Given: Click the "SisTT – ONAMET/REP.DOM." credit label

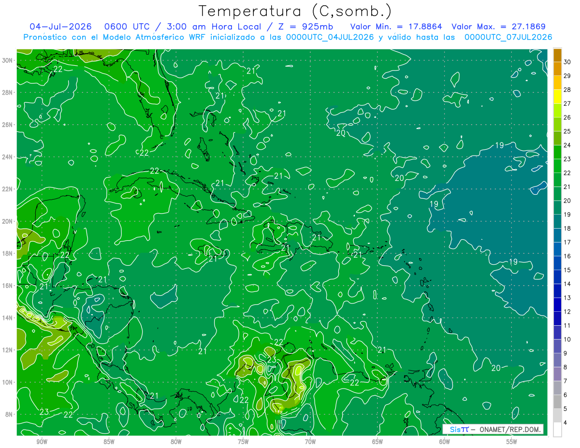Looking at the screenshot, I should click(x=493, y=429).
